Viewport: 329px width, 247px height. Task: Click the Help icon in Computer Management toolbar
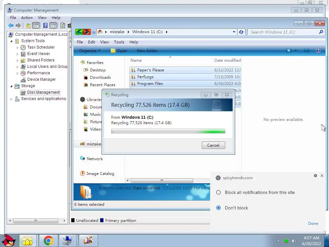click(45, 26)
